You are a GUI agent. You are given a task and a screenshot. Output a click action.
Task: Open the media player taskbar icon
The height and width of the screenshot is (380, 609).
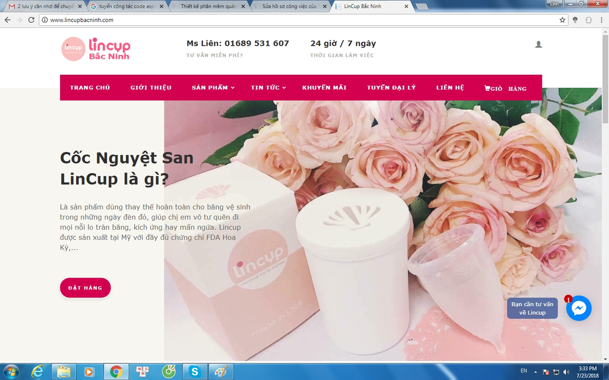tap(89, 371)
